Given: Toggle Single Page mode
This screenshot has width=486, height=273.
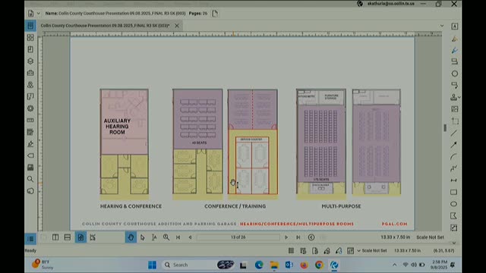Looking at the screenshot, I should (80, 237).
